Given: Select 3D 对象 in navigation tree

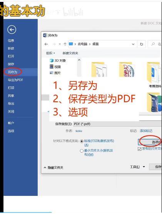Looking at the screenshot, I should [58, 61].
